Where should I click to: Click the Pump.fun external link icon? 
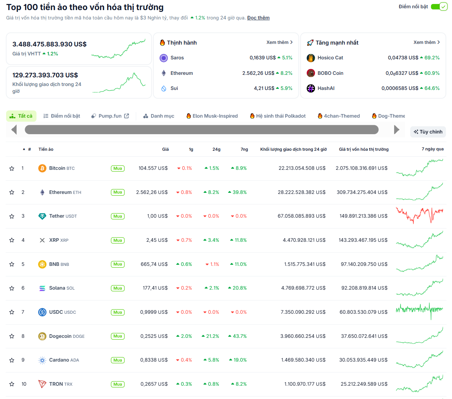tap(127, 116)
